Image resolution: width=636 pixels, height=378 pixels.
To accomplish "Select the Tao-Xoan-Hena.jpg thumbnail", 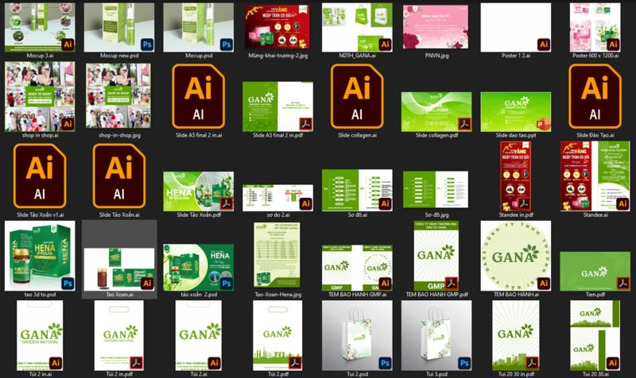I will tap(277, 255).
